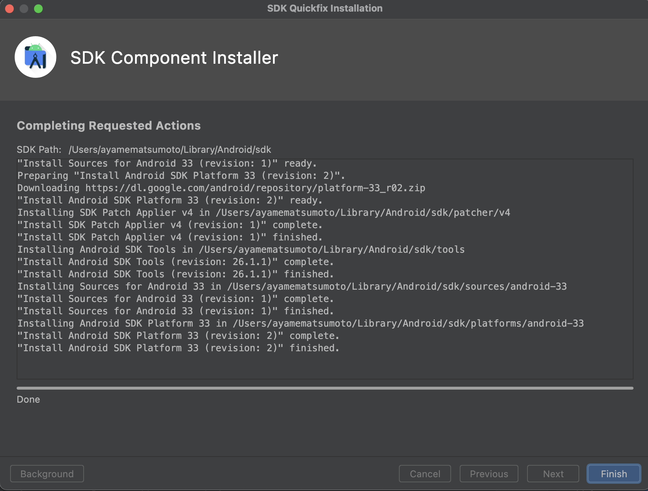Cancel the SDK installation

(x=425, y=474)
